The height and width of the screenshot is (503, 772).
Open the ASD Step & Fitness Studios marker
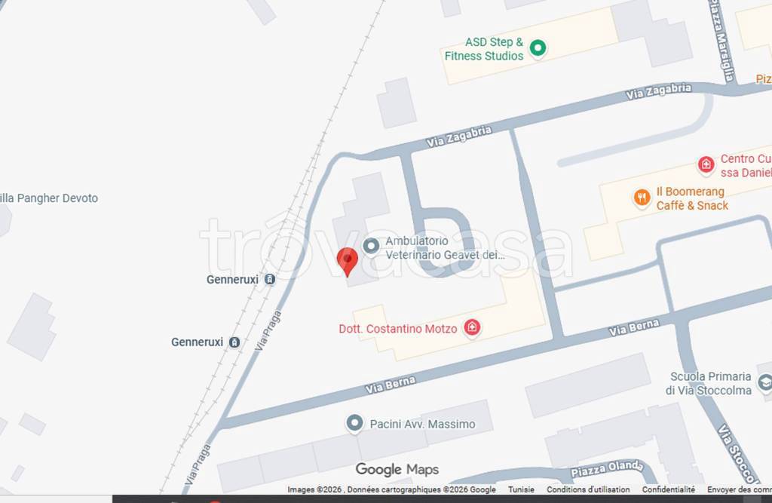538,48
